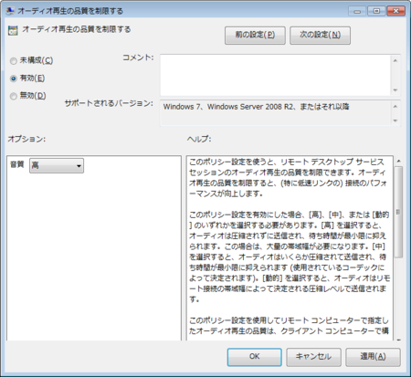
Task: Open the 音質 dropdown showing 高
Action: click(57, 165)
